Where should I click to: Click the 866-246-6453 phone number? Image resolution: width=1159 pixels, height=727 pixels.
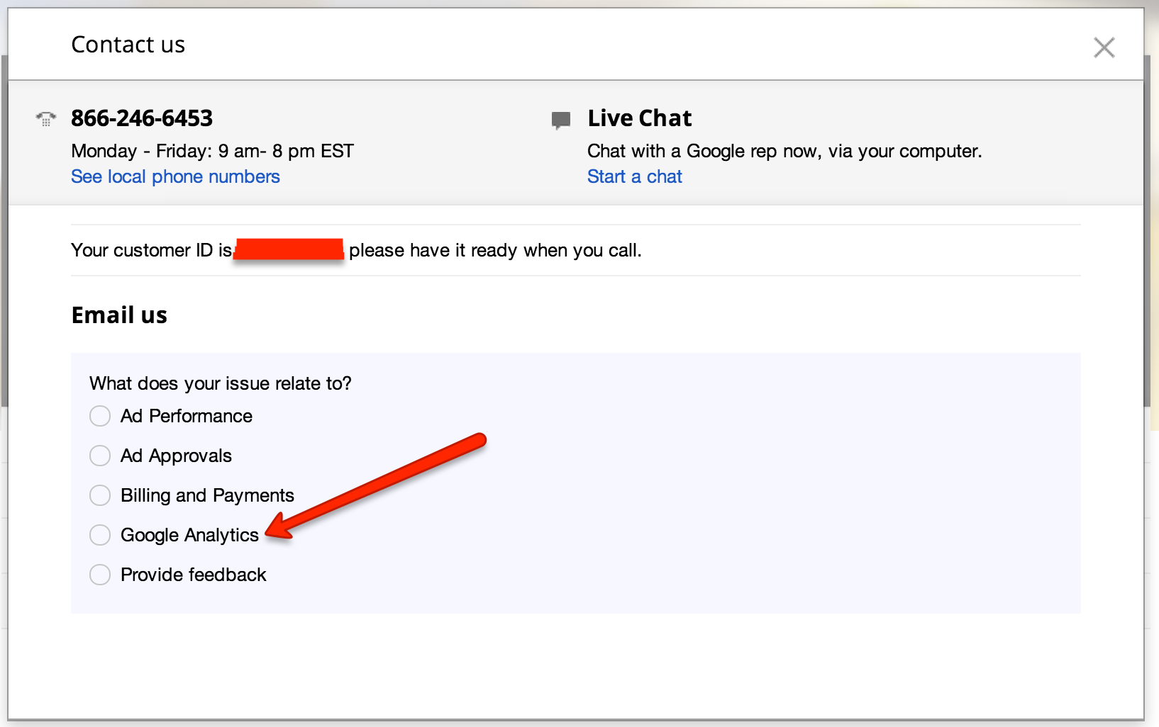(x=142, y=118)
